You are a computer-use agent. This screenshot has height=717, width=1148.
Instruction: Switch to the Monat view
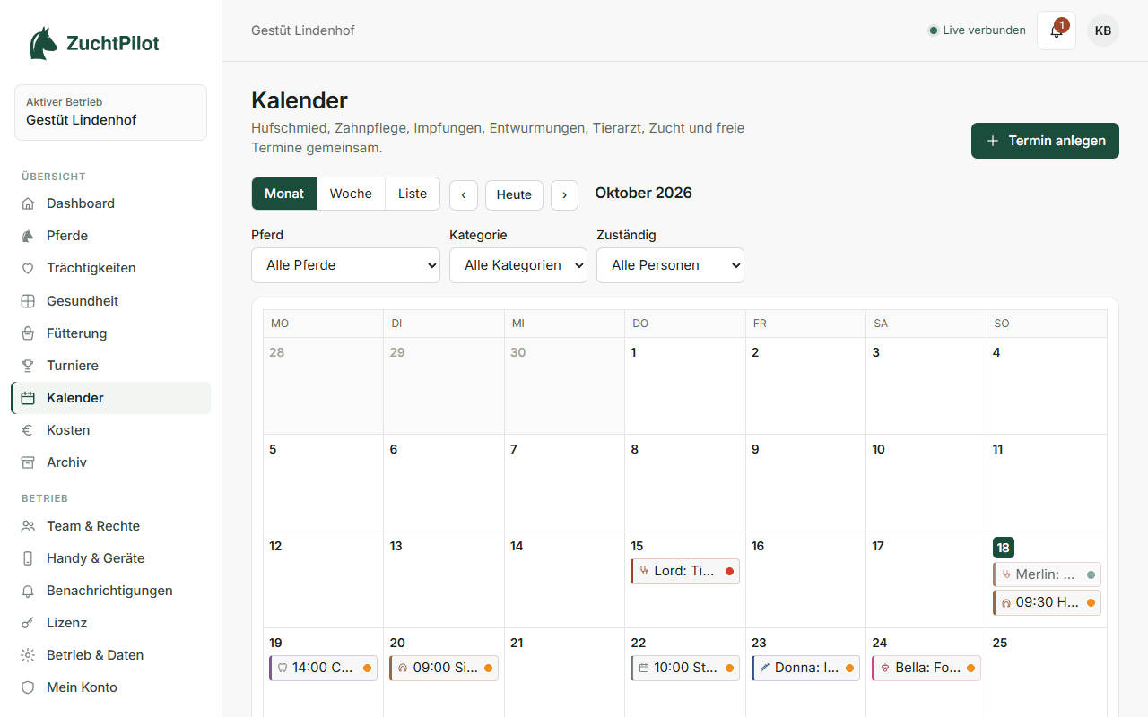pos(284,194)
